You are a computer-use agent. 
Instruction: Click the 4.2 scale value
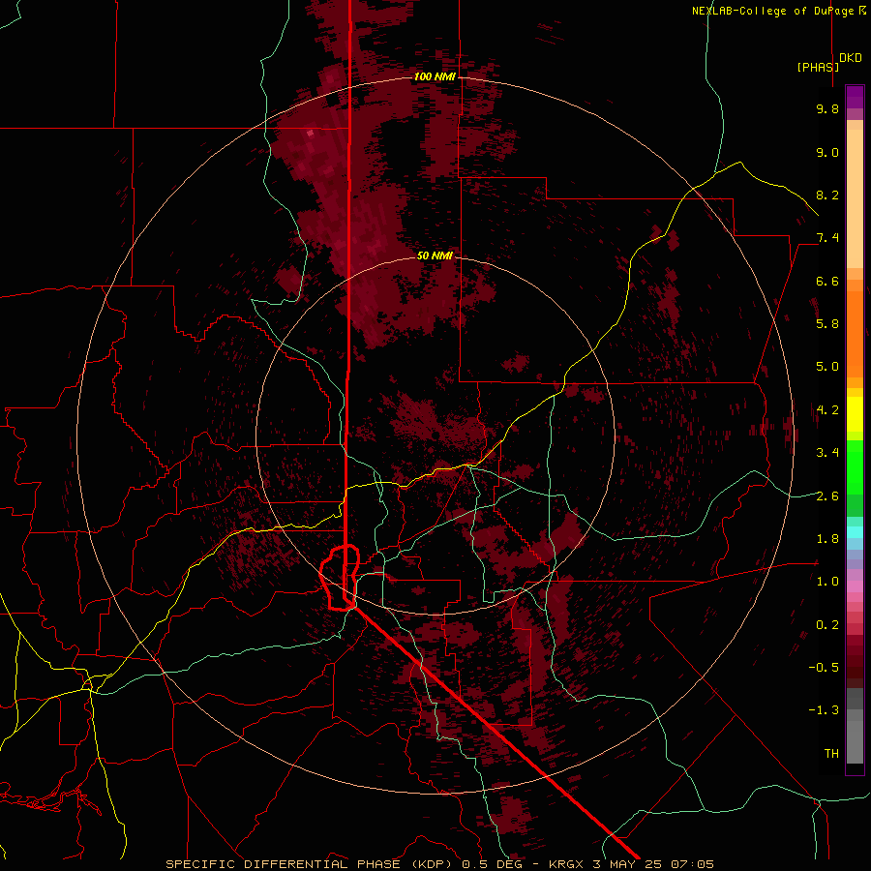(x=827, y=410)
